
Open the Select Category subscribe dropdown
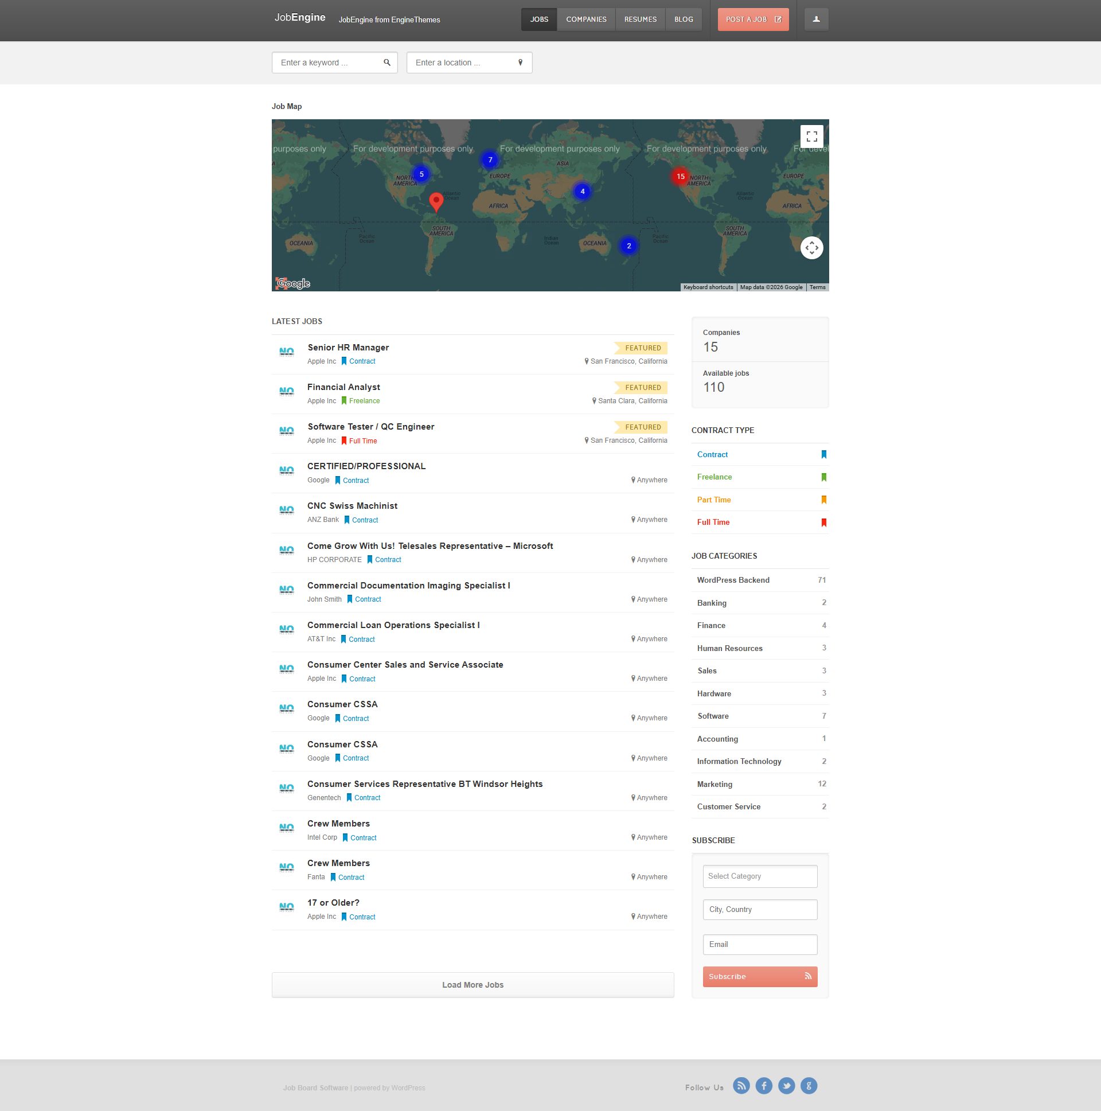coord(759,876)
